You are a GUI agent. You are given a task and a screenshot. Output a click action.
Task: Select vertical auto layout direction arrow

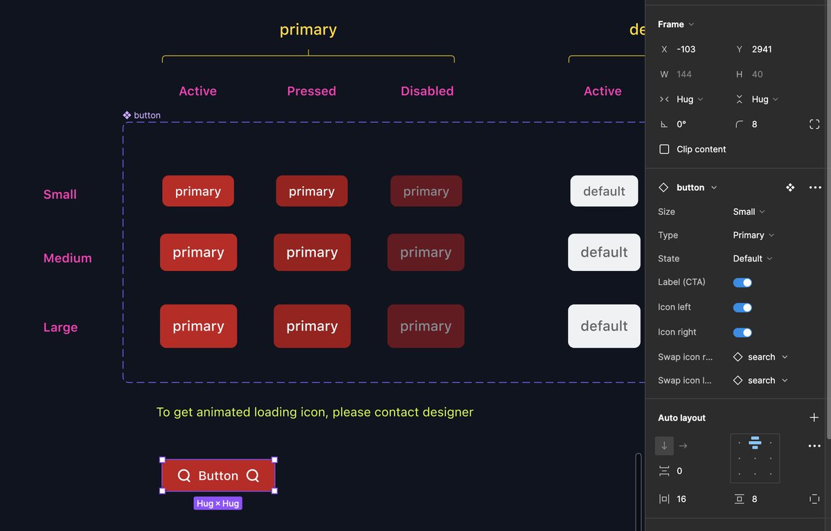coord(664,446)
